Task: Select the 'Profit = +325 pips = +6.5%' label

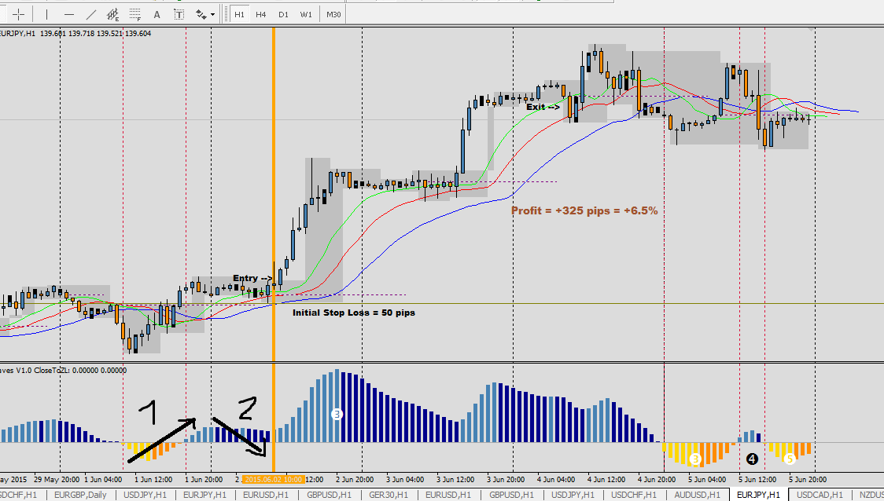Action: 584,210
